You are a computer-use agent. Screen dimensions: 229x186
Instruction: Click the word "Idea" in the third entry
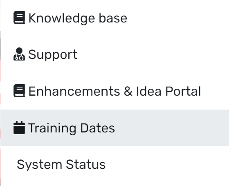148,91
